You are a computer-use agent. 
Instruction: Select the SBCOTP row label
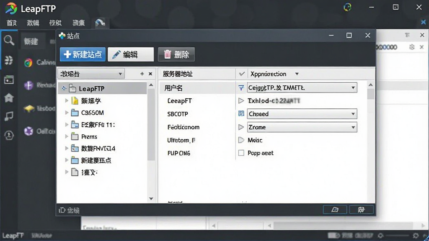pos(178,114)
